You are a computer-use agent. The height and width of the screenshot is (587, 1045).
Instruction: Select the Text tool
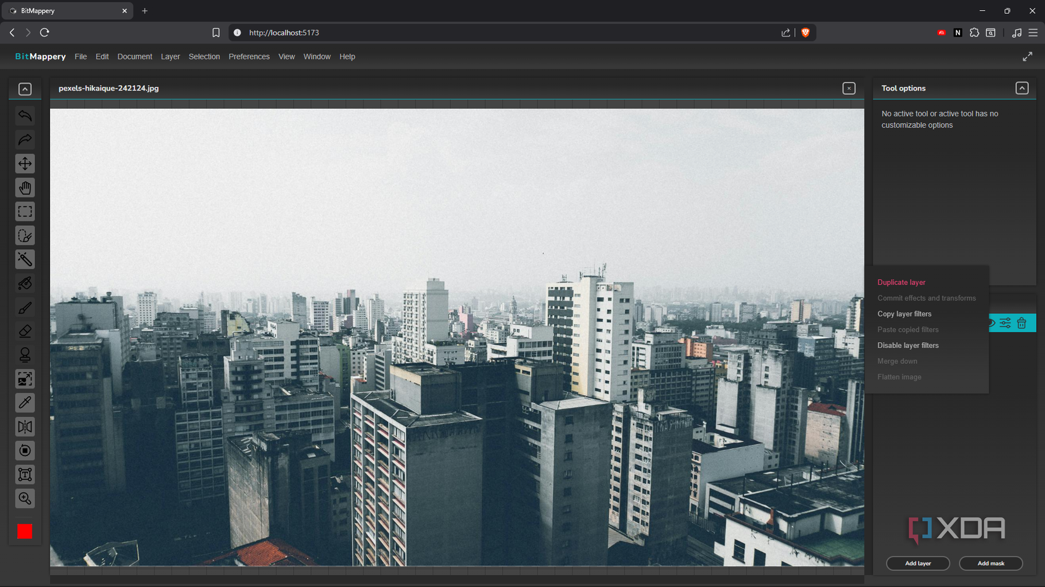point(25,474)
